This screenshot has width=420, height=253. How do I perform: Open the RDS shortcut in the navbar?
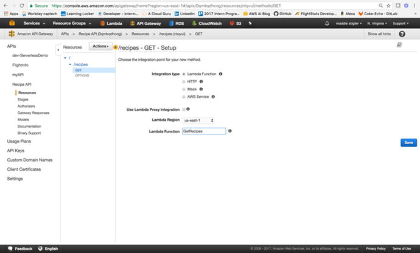pos(177,24)
